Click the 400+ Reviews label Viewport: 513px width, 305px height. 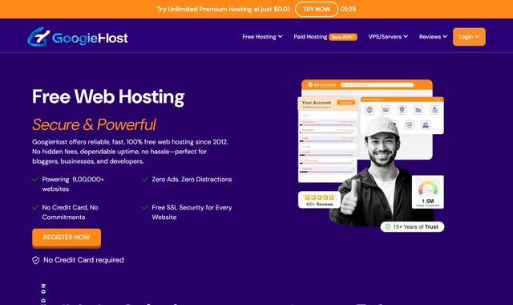(319, 204)
